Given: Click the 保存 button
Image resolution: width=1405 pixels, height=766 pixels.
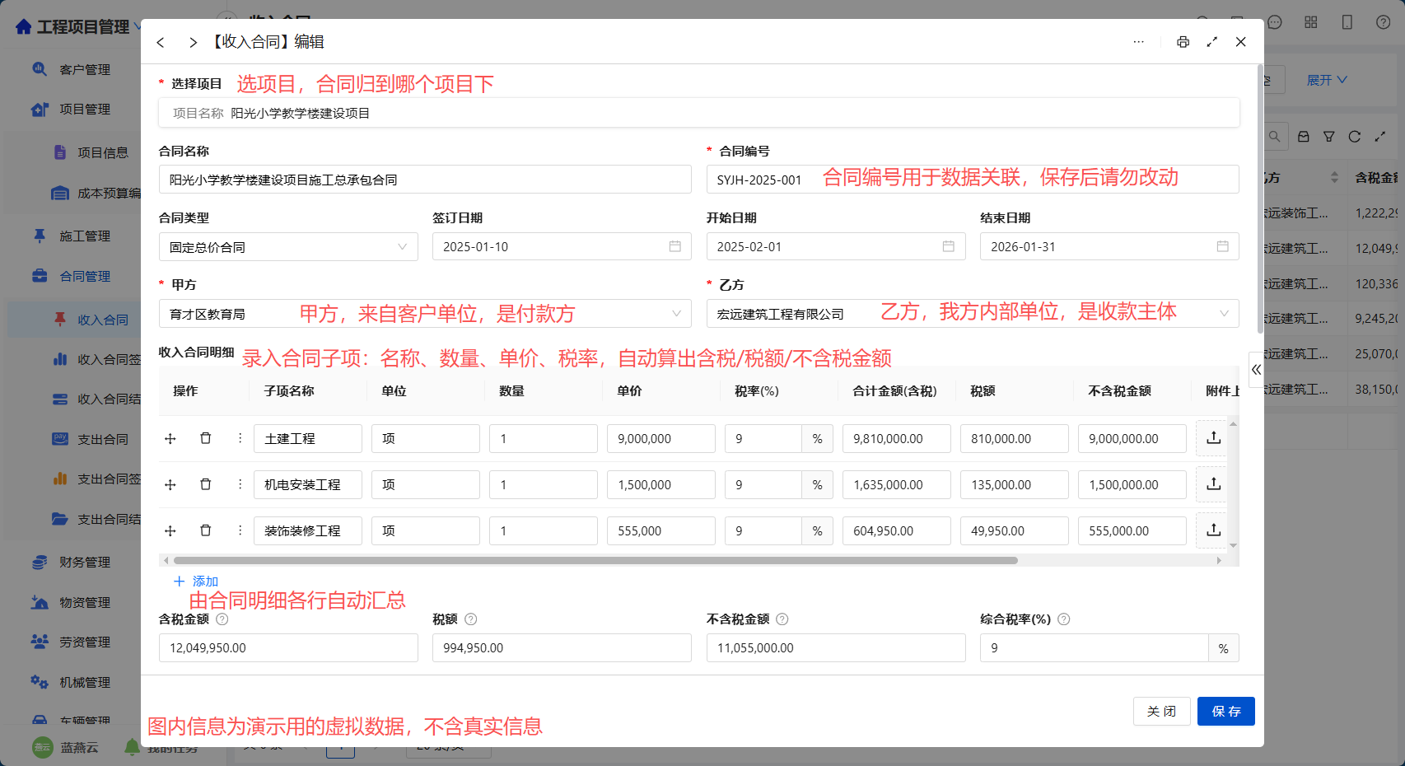Looking at the screenshot, I should click(1226, 712).
